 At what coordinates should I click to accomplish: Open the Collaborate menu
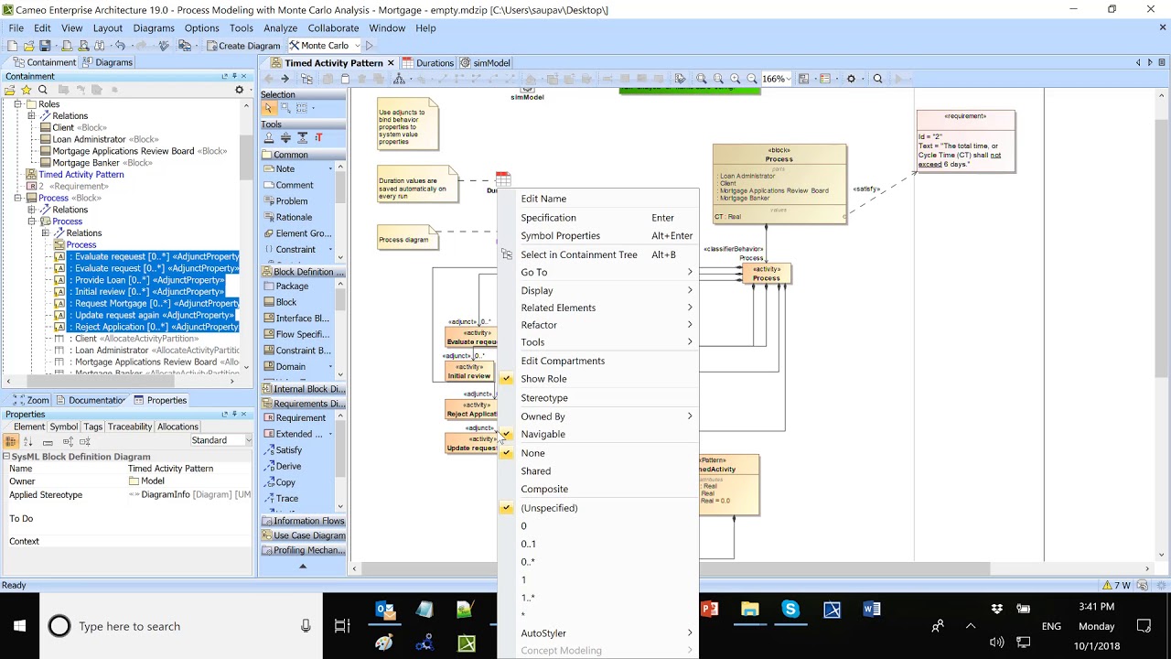[333, 28]
